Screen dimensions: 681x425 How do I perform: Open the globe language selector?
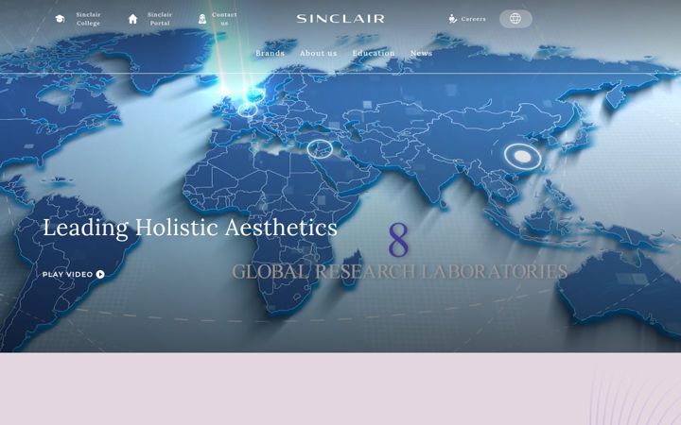click(515, 19)
